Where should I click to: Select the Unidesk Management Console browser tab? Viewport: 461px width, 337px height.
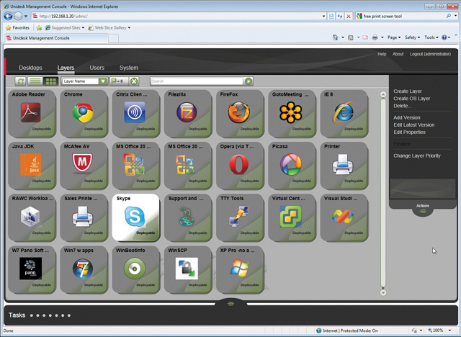click(x=56, y=38)
